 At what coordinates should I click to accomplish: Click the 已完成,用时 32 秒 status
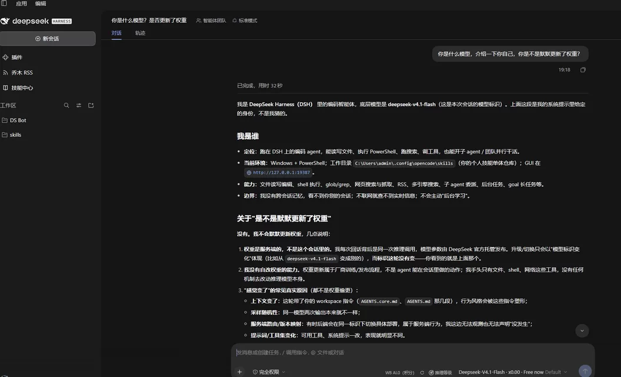pyautogui.click(x=260, y=86)
